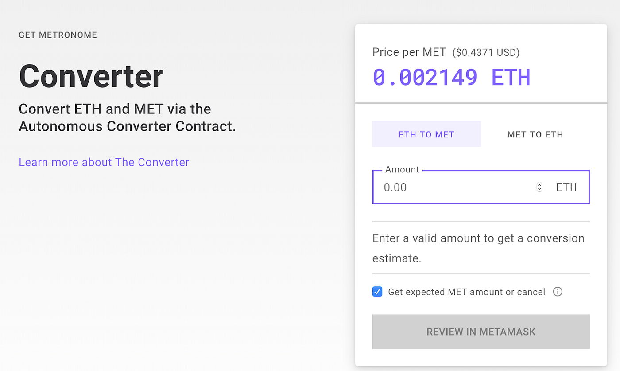The image size is (620, 371).
Task: Click the "Price per MET" heading
Action: click(409, 52)
